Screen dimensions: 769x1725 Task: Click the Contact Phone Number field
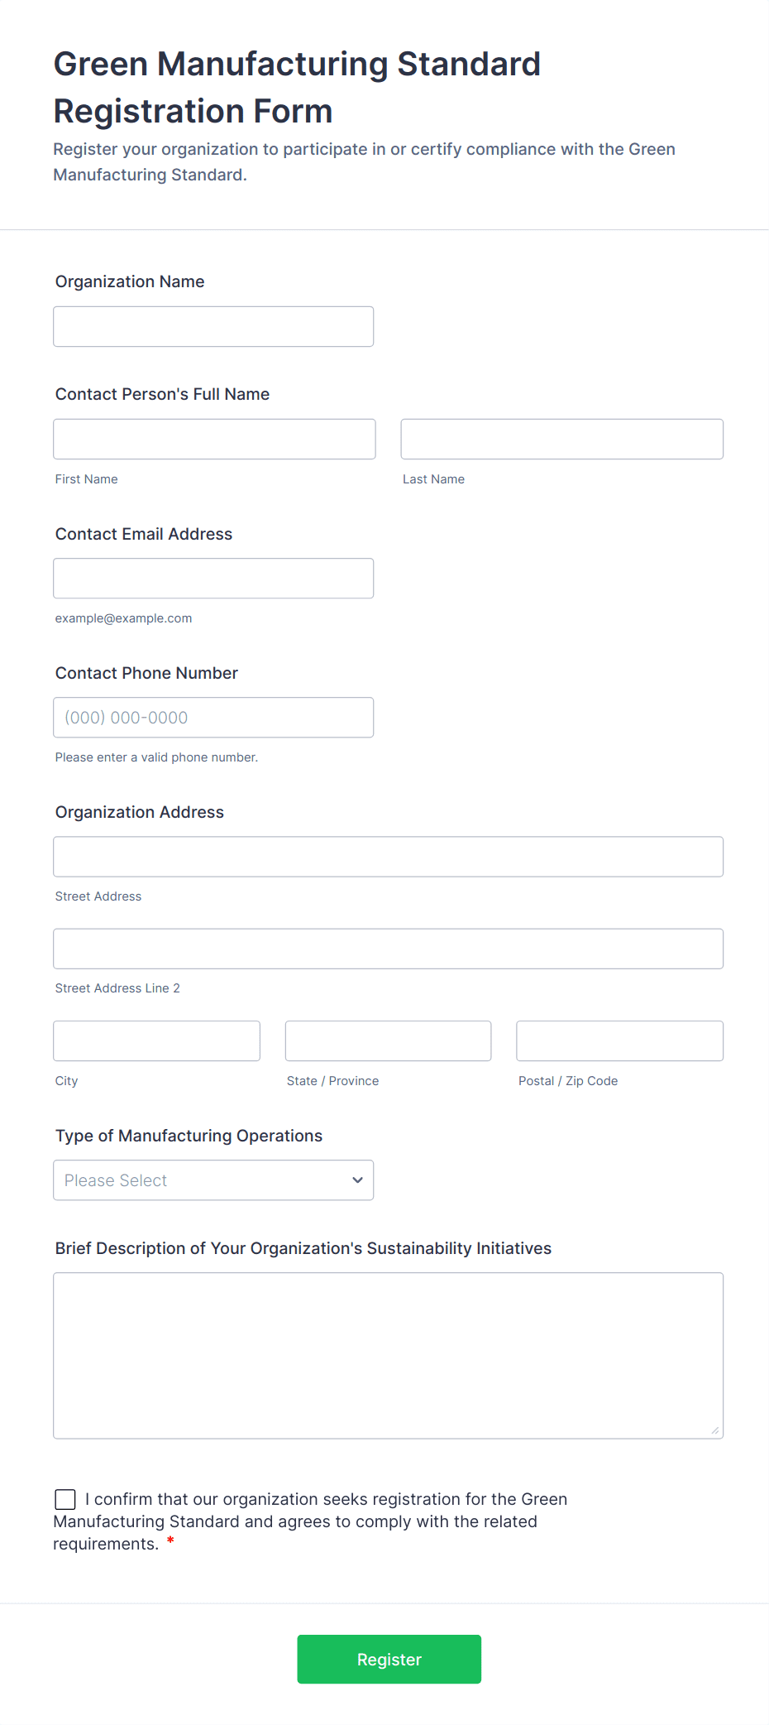pyautogui.click(x=213, y=718)
